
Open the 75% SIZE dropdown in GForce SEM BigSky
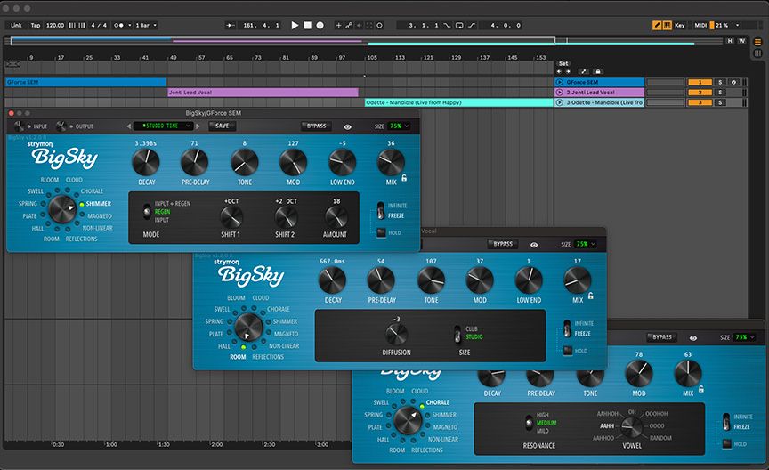click(x=400, y=126)
